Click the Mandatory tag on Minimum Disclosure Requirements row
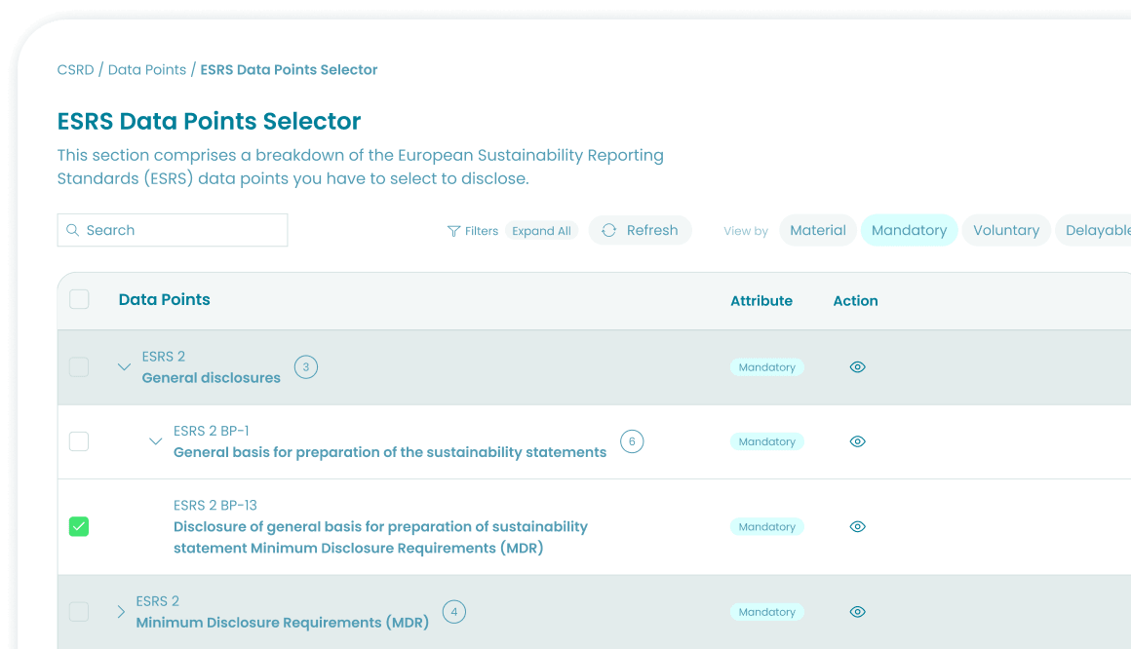Screen dimensions: 1131x649 tap(766, 612)
